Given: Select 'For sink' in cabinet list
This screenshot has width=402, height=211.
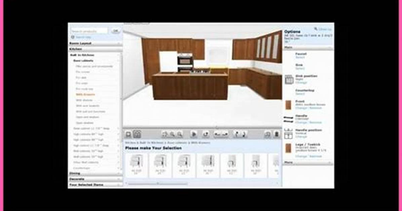Looking at the screenshot, I should coord(81,78).
